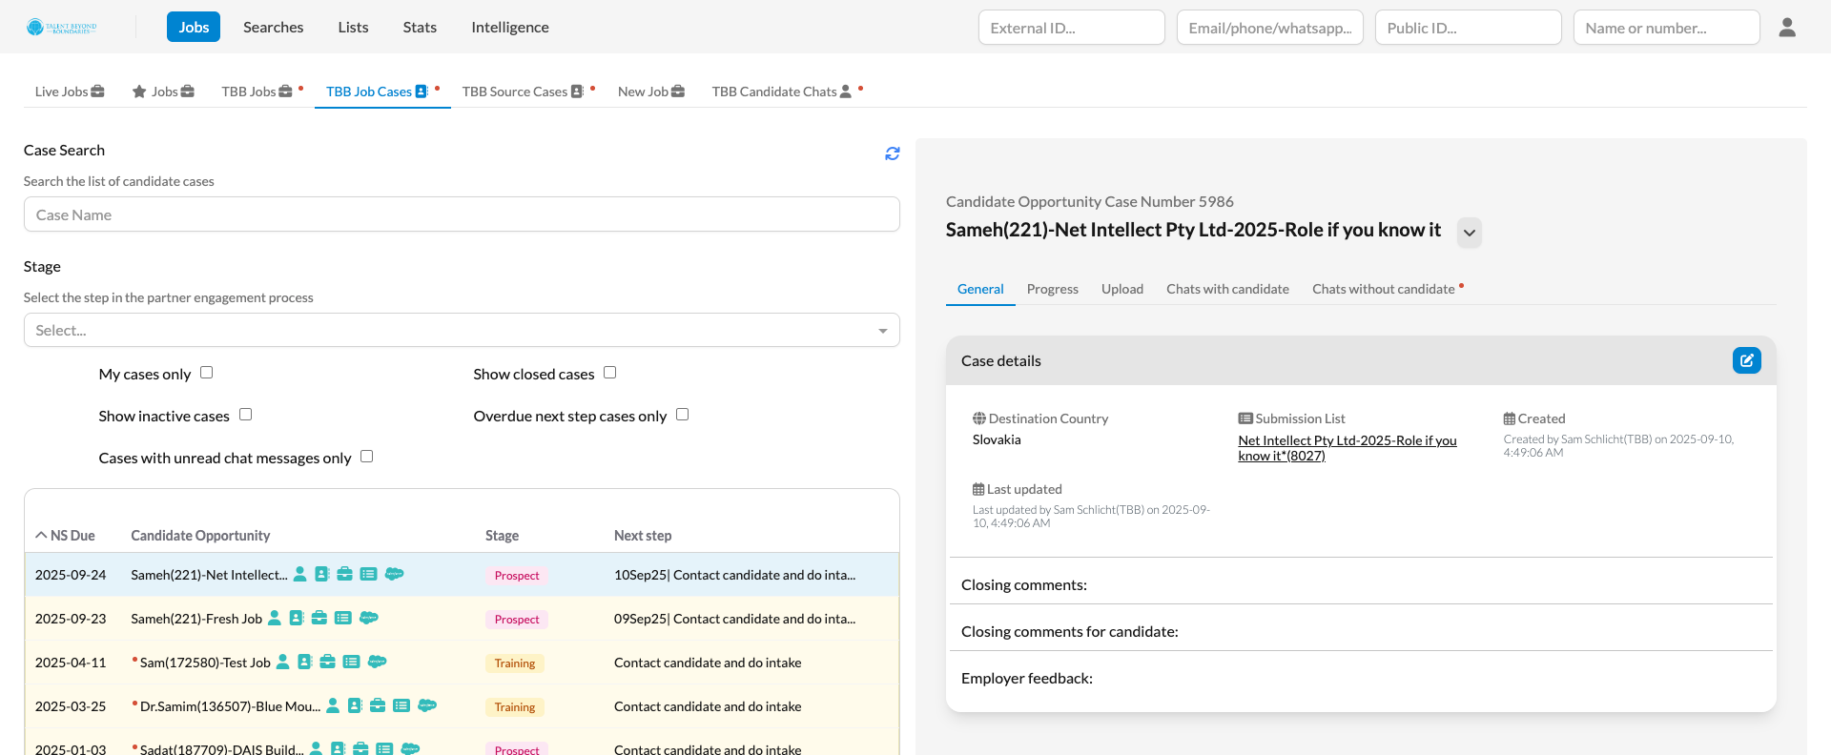Screen dimensions: 1831x755
Task: Click the edit icon in Case details header
Action: (x=1746, y=360)
